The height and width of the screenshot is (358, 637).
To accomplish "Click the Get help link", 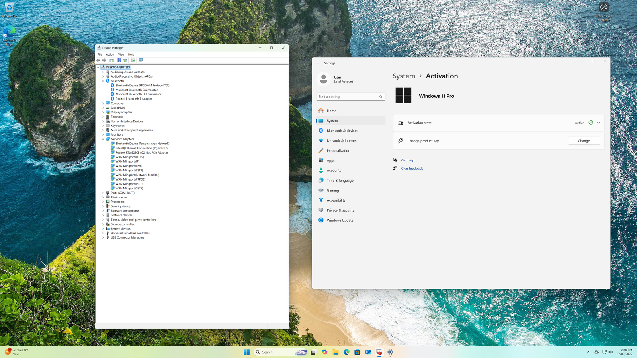I will point(408,160).
